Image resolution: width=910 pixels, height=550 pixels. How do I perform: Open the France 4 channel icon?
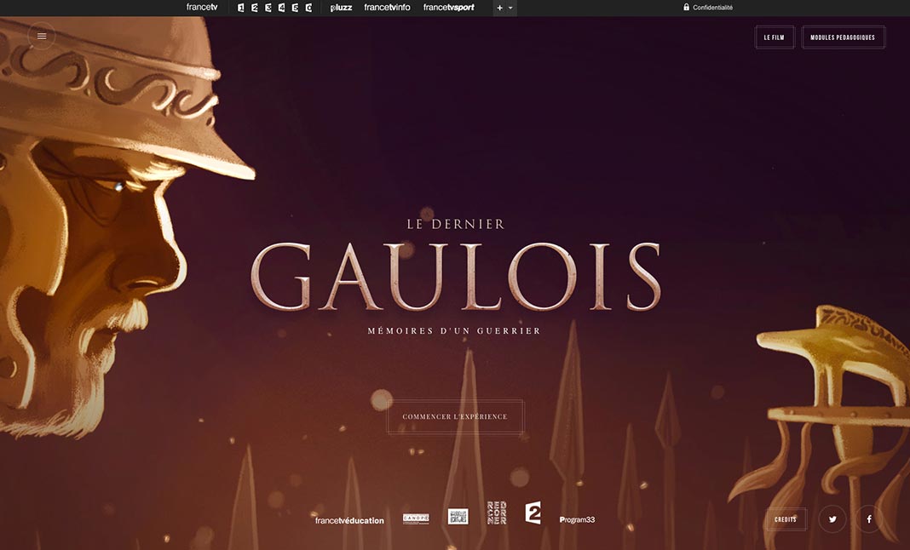tap(281, 8)
